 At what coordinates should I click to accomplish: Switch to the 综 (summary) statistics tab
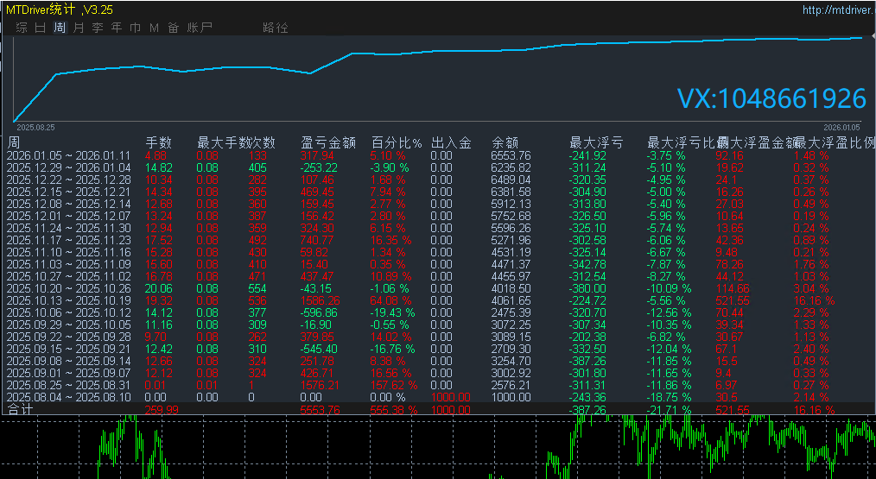pos(22,28)
